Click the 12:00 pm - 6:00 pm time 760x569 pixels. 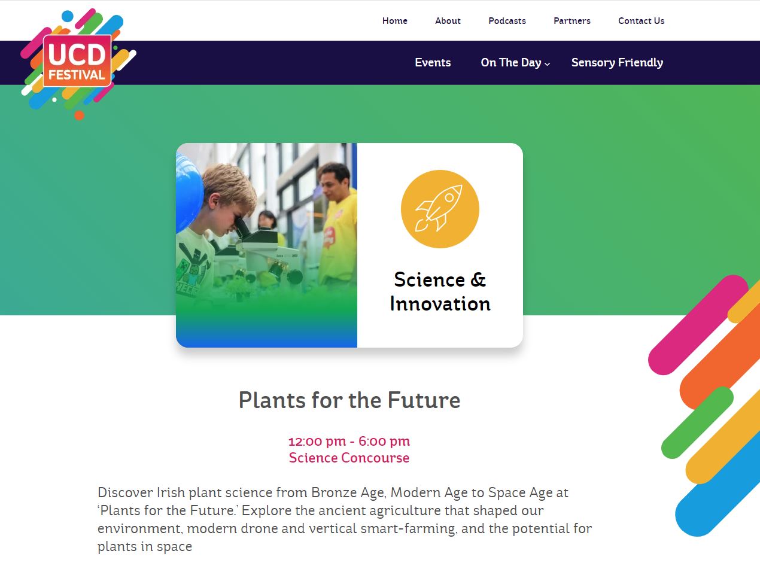[x=349, y=442]
